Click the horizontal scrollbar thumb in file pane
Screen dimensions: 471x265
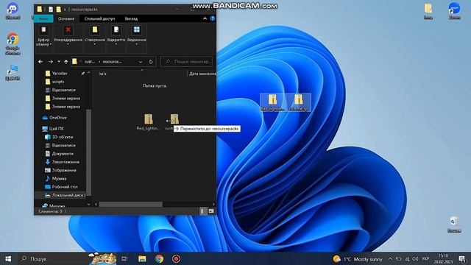(x=131, y=205)
